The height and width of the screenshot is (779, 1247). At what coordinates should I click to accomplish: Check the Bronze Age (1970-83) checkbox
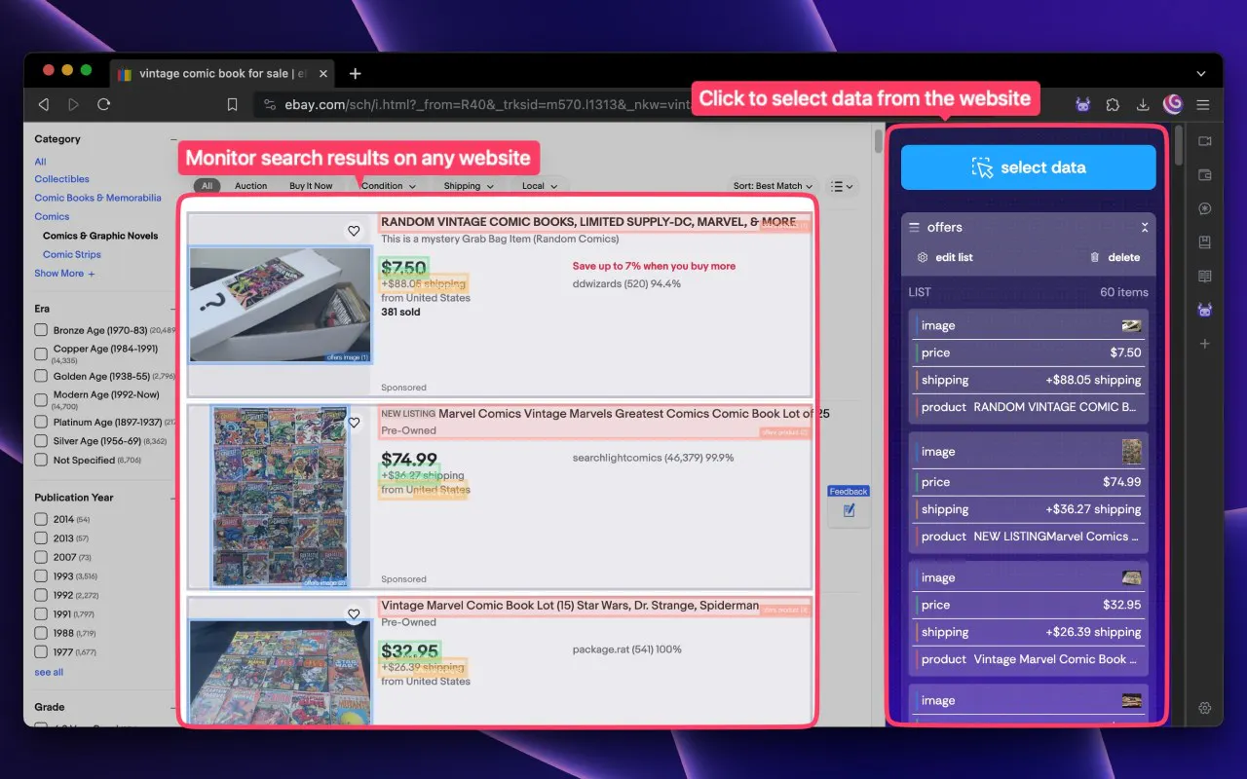pos(41,330)
